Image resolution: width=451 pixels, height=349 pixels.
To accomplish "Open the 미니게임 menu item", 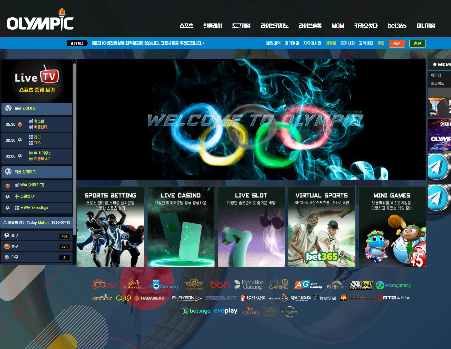I will click(x=426, y=26).
